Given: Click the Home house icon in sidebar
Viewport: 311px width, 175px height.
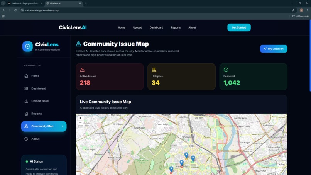Looking at the screenshot, I should pos(26,76).
